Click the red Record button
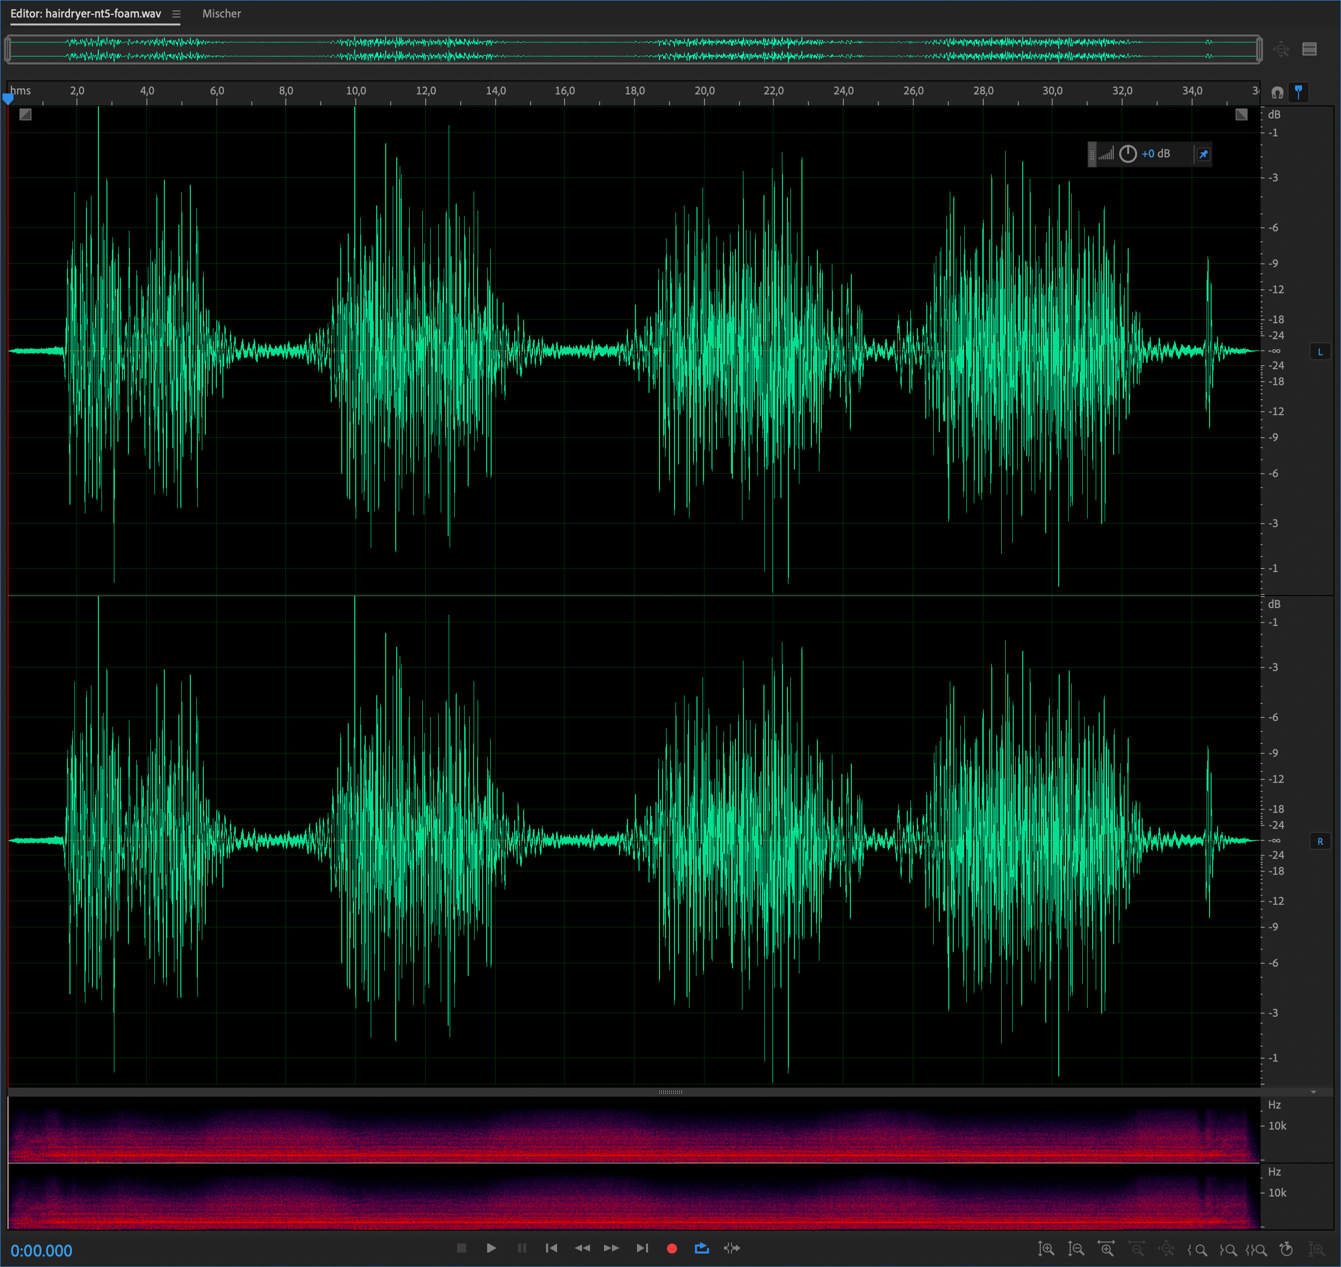Screen dimensions: 1341x1267 click(671, 1248)
